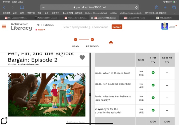This screenshot has height=125, width=179.
Task: Click the RESPOND step label
Action: [x=92, y=46]
